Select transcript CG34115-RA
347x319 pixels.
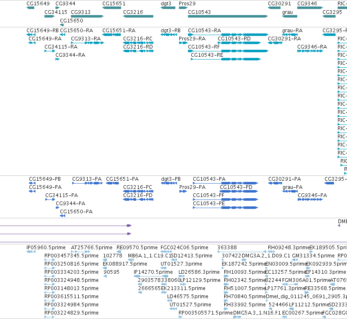[50, 51]
